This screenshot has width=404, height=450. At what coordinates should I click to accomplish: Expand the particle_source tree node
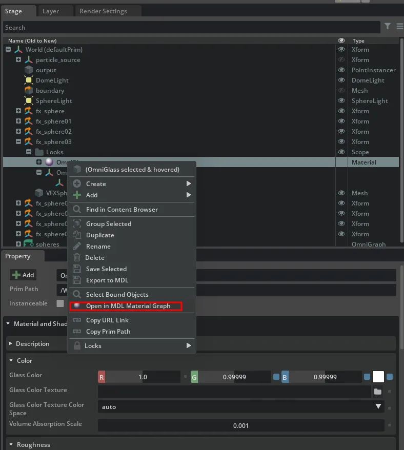click(x=18, y=59)
